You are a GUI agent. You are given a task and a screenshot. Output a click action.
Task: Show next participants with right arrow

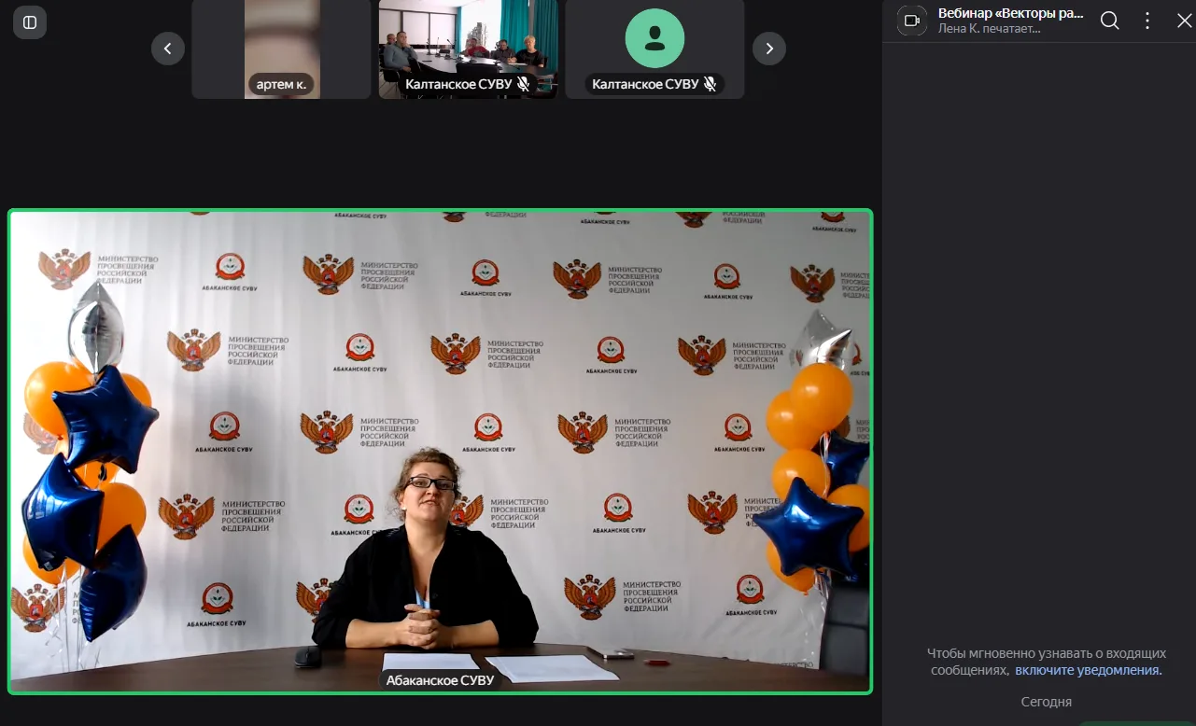tap(769, 49)
